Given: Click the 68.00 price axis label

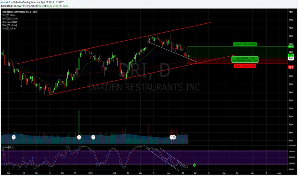Looking at the screenshot, I should click(291, 36).
